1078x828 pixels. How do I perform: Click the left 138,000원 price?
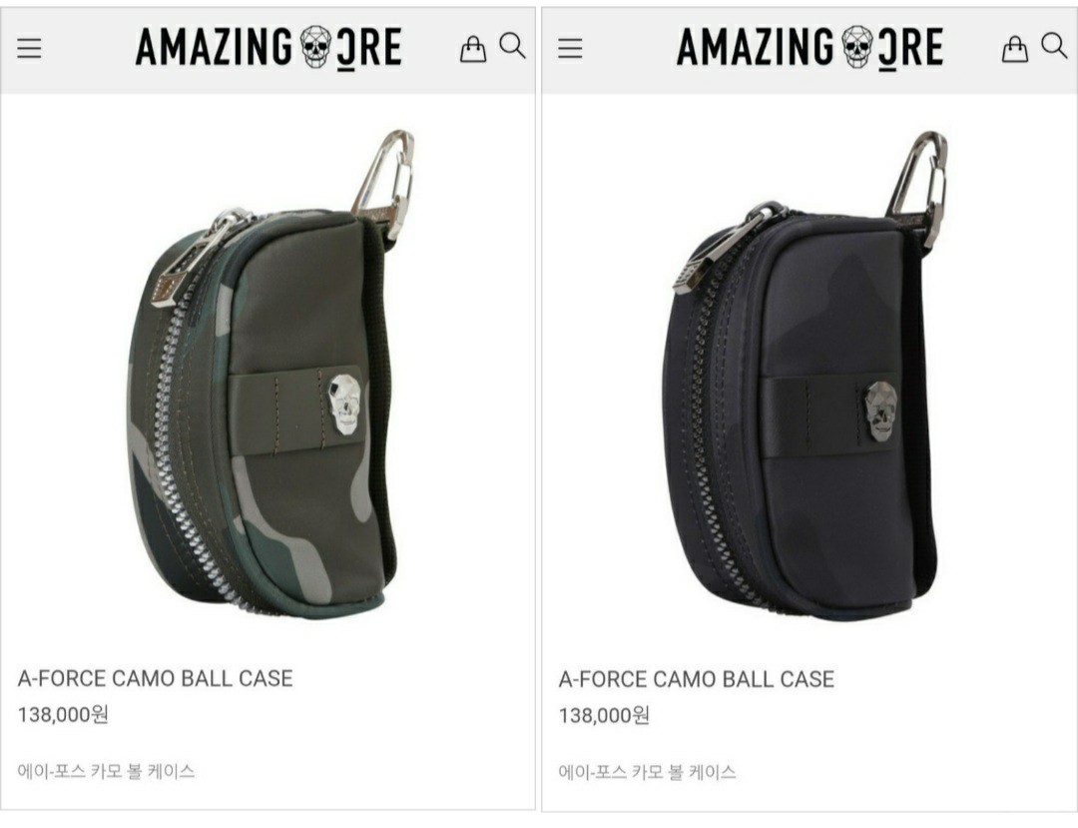tap(63, 714)
